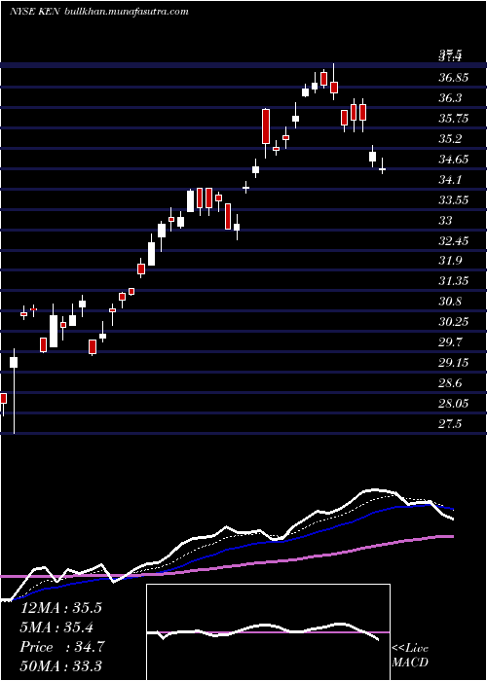The image size is (487, 681).
Task: Click the 34.1 price axis label
Action: pyautogui.click(x=450, y=180)
